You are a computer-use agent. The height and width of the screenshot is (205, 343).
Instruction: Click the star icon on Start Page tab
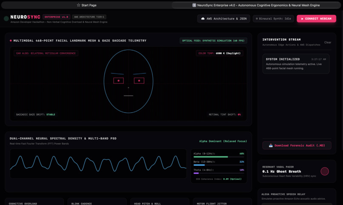79,5
